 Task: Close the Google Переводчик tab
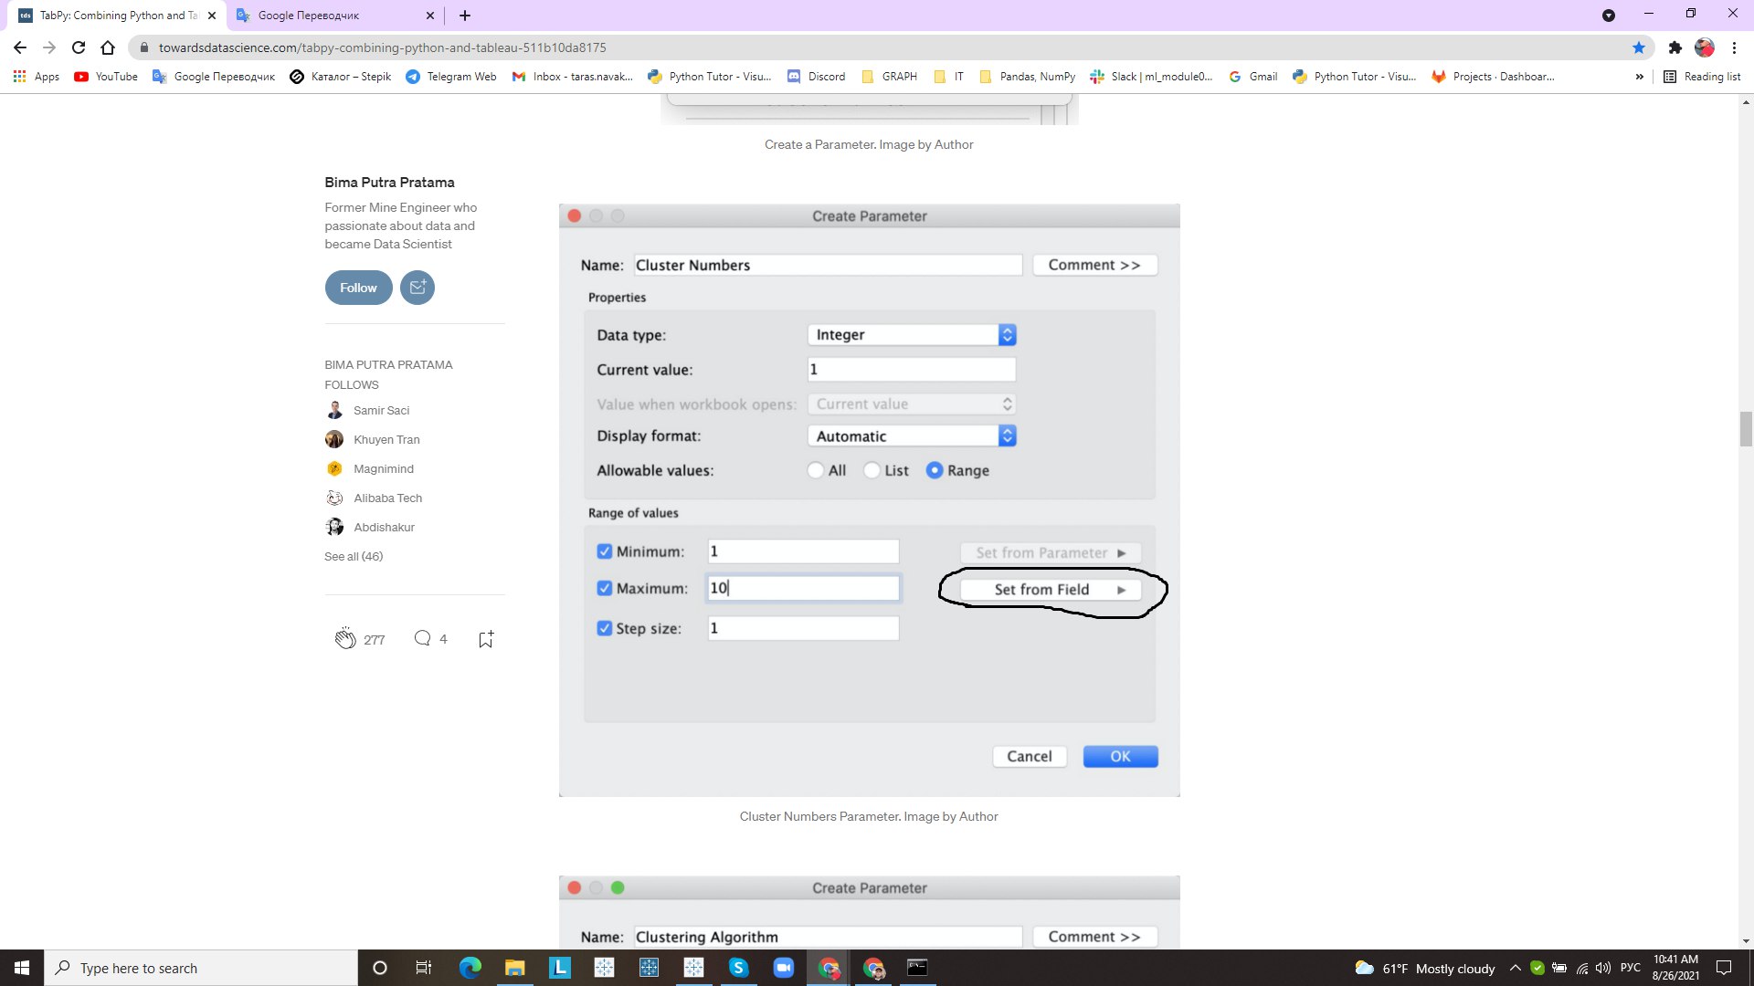pos(430,16)
